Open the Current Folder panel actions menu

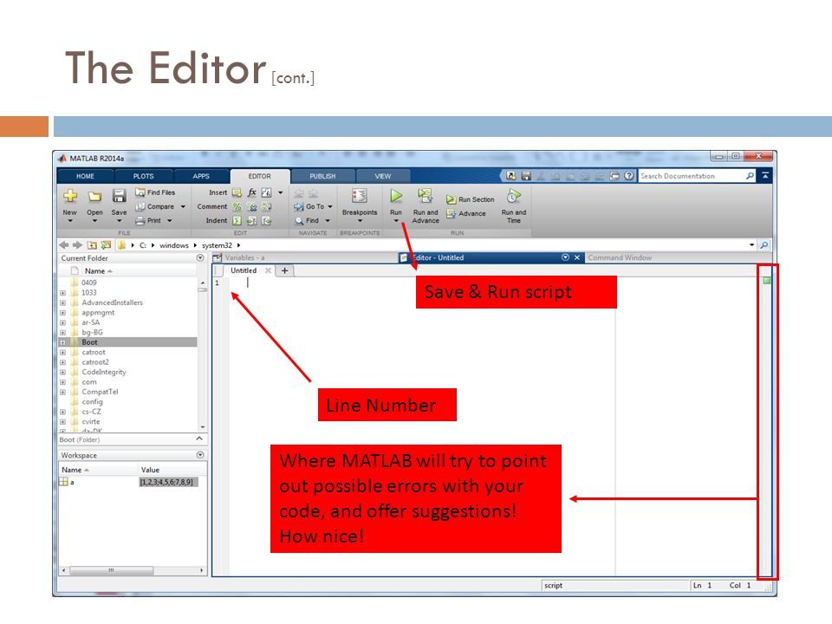pos(200,258)
